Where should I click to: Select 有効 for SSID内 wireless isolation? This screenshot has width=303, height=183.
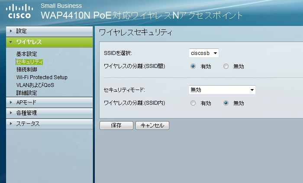(193, 103)
